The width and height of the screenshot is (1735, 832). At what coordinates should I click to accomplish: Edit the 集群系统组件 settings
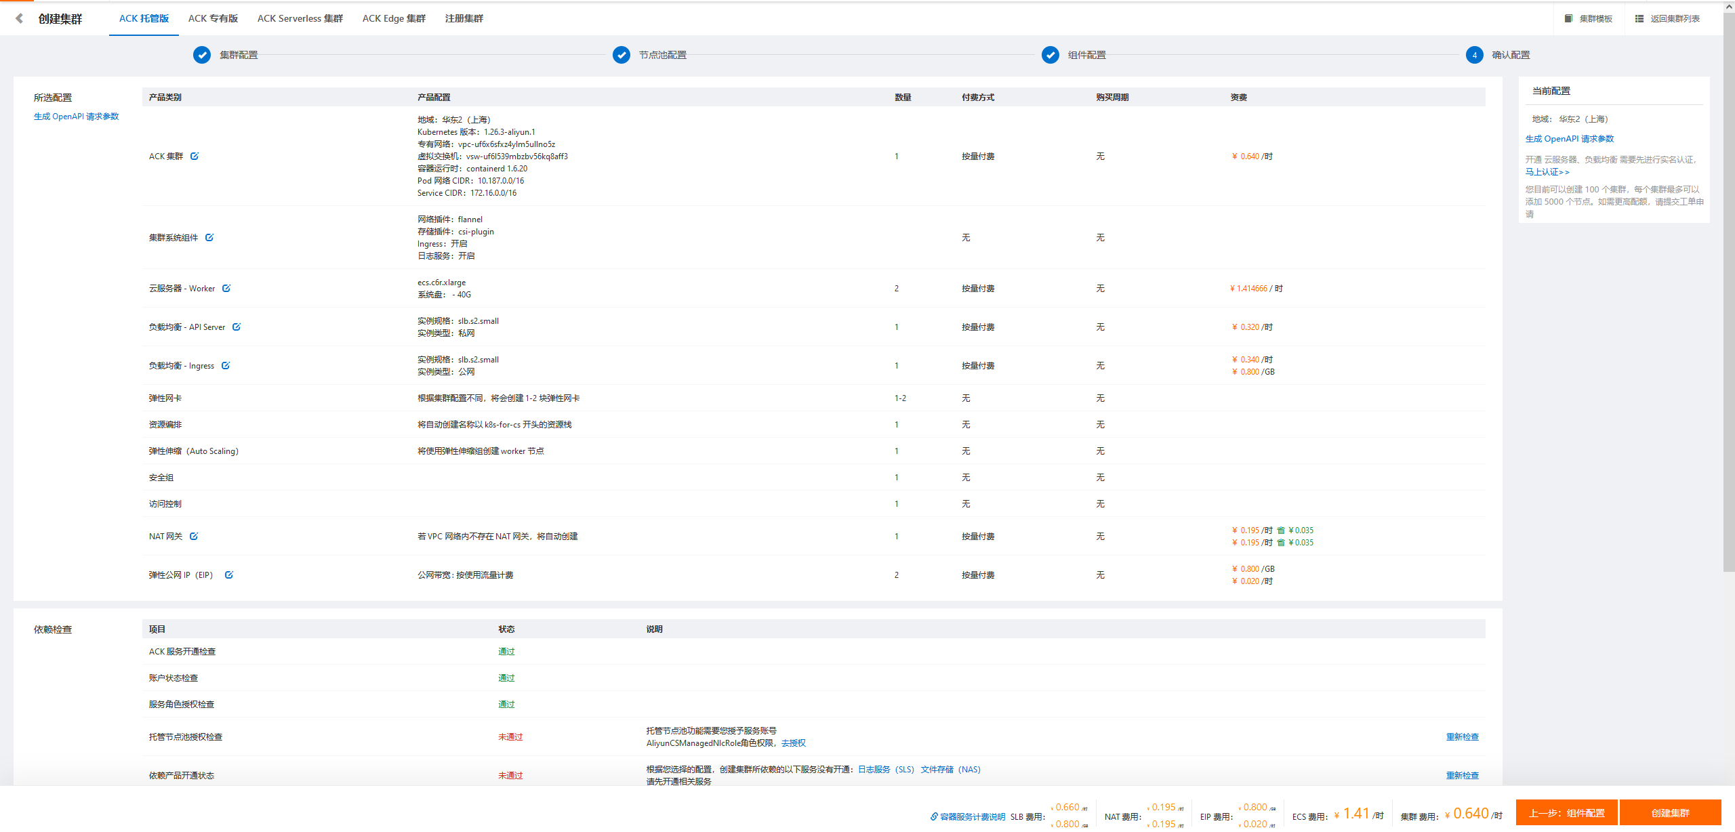click(209, 237)
